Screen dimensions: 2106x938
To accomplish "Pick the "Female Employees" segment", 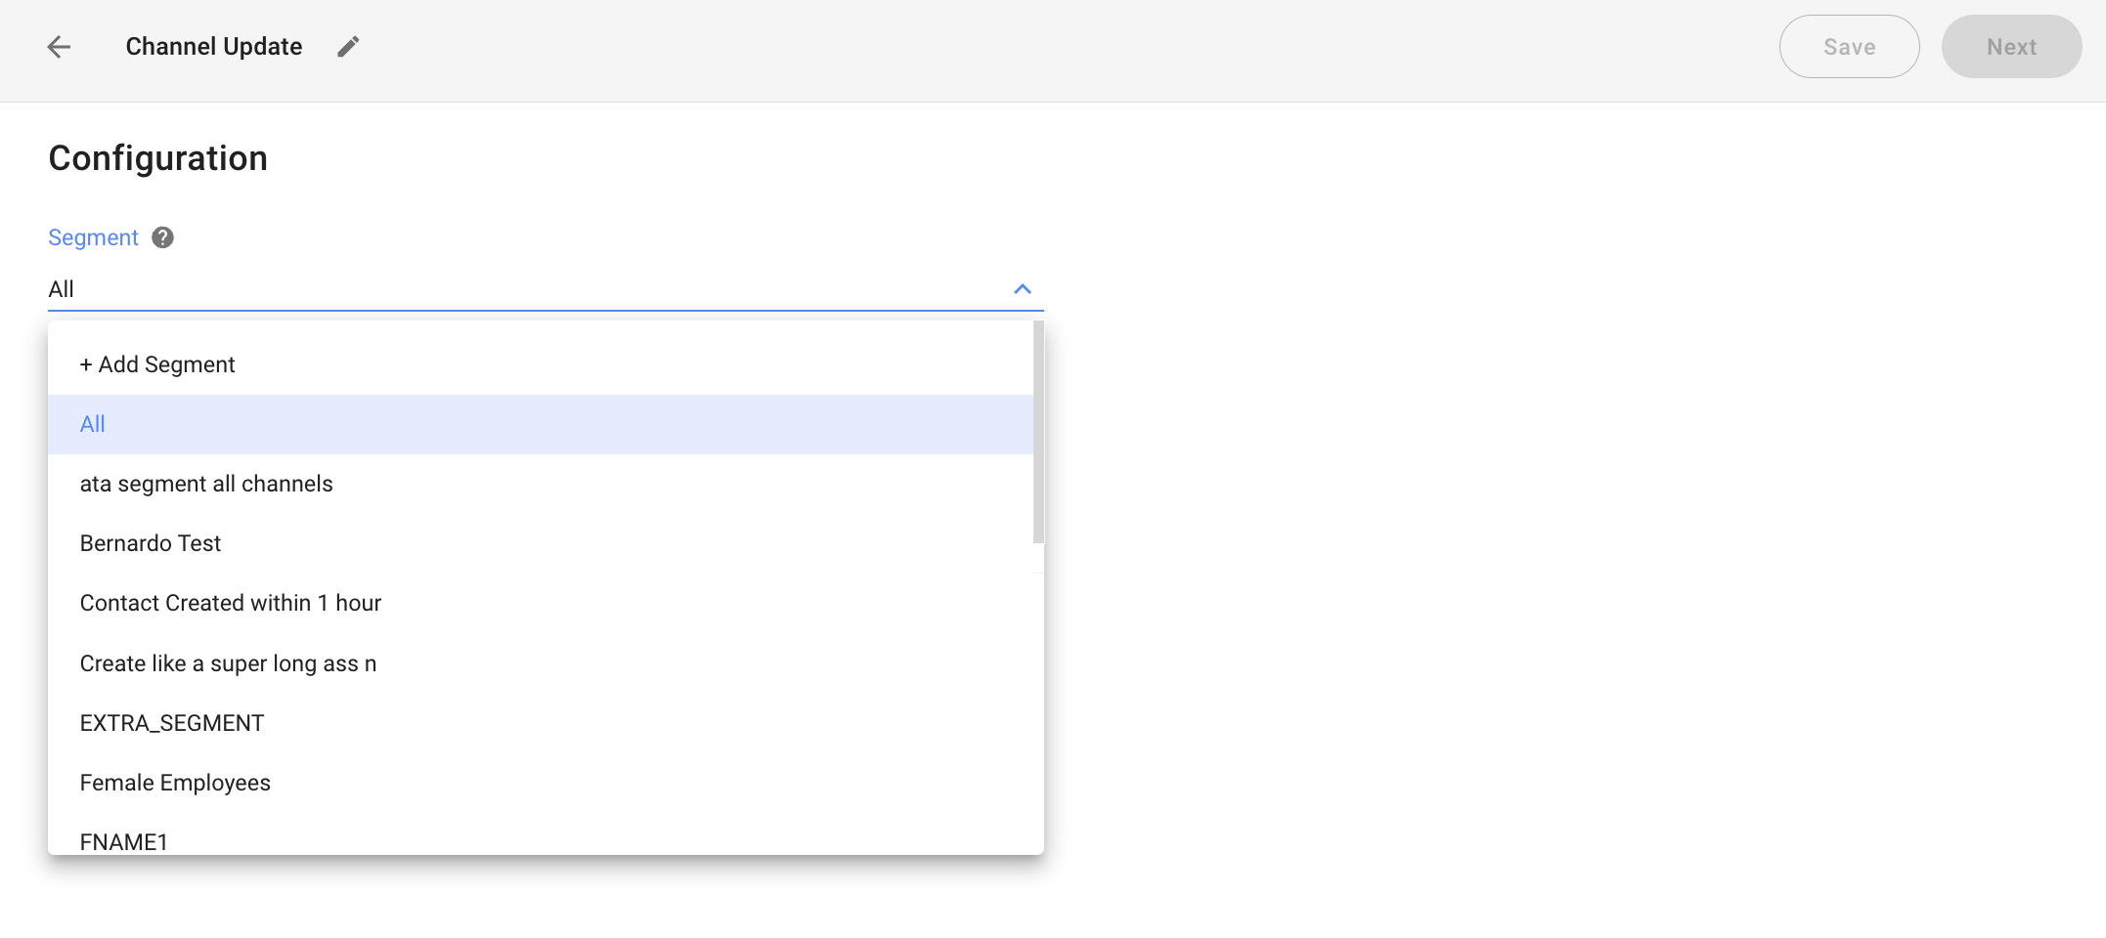I will click(175, 783).
